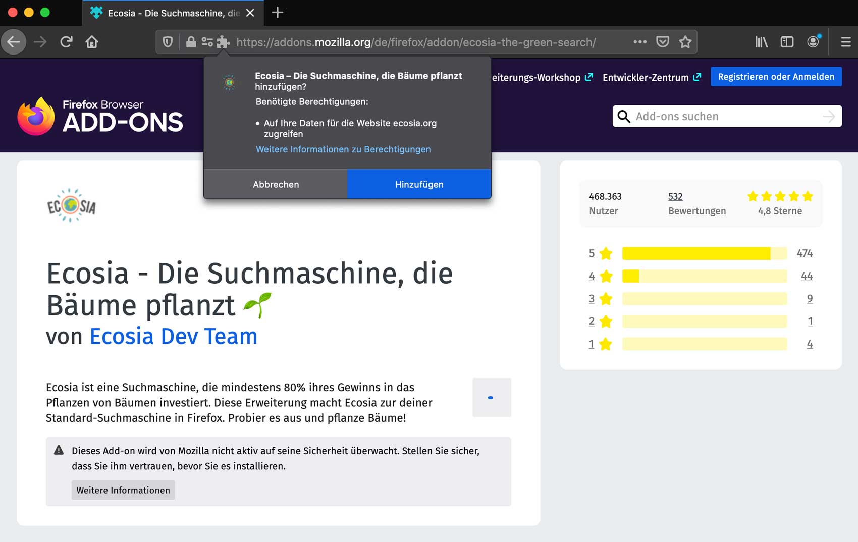Open the 474 five-star reviews count
858x542 pixels.
[805, 253]
